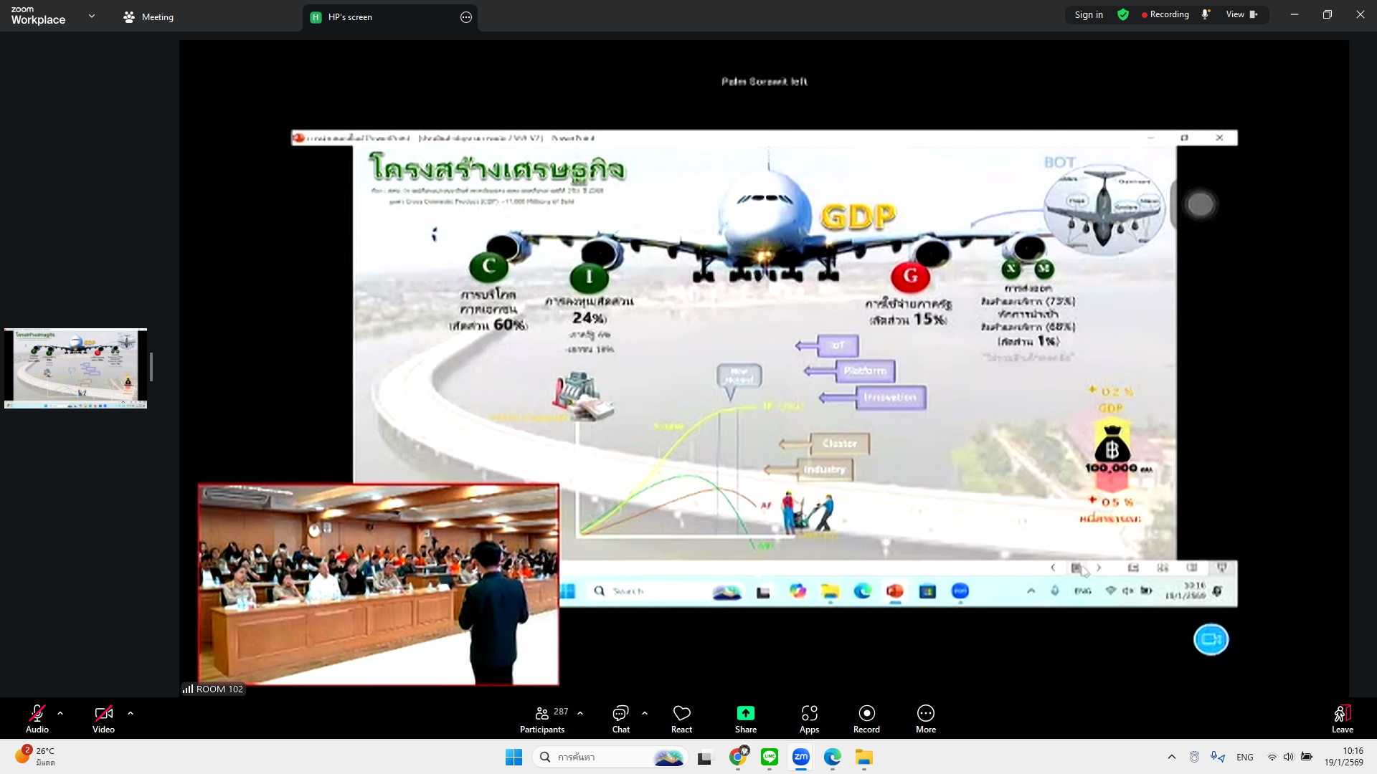Select the shared screen thumbnail preview
Viewport: 1377px width, 774px height.
(75, 368)
